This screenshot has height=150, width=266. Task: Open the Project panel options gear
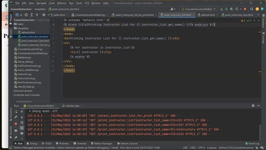pos(44,15)
